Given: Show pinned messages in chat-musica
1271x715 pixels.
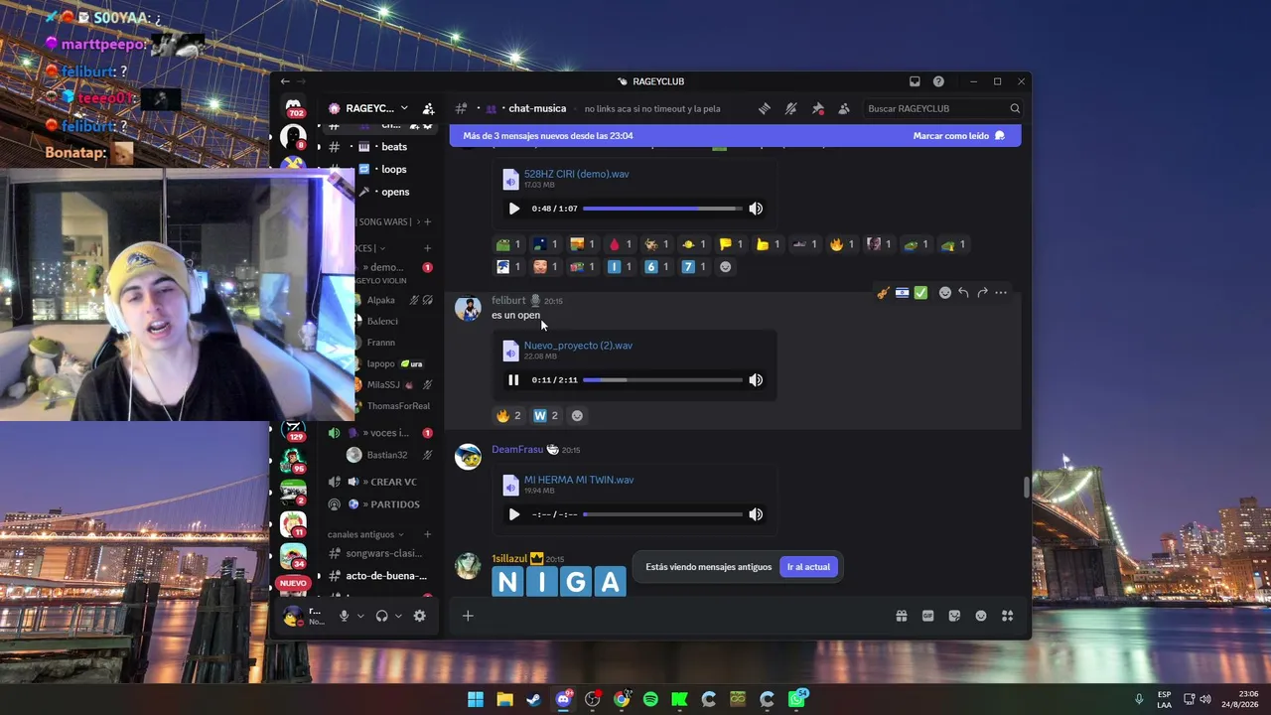Looking at the screenshot, I should 818,108.
